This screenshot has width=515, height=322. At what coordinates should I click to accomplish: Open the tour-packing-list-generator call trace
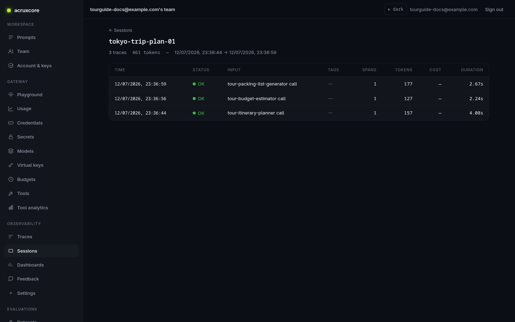point(262,84)
